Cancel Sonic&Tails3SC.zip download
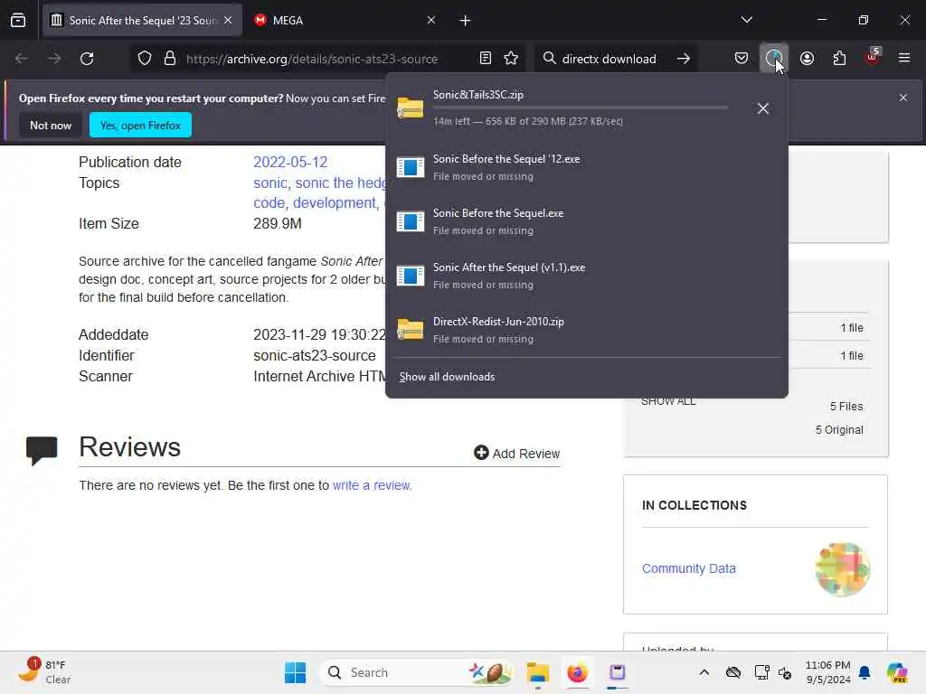 click(763, 108)
